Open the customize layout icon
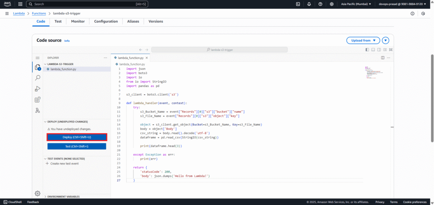Viewport: 434px width, 205px height. 385,49
